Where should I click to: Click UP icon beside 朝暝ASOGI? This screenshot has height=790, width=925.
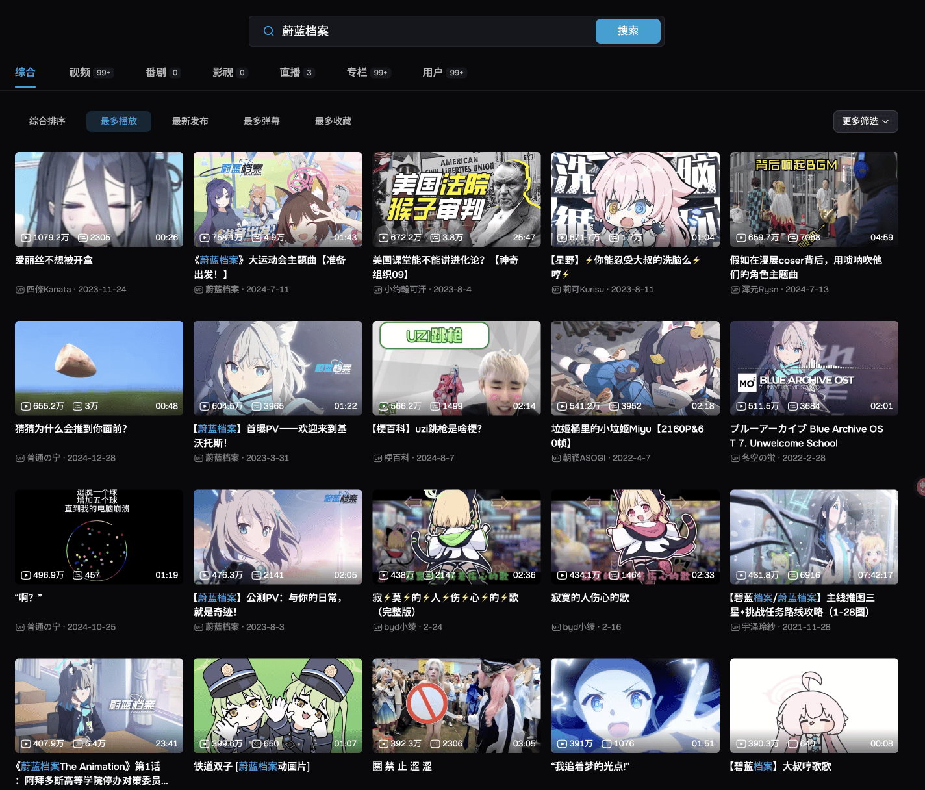tap(556, 458)
